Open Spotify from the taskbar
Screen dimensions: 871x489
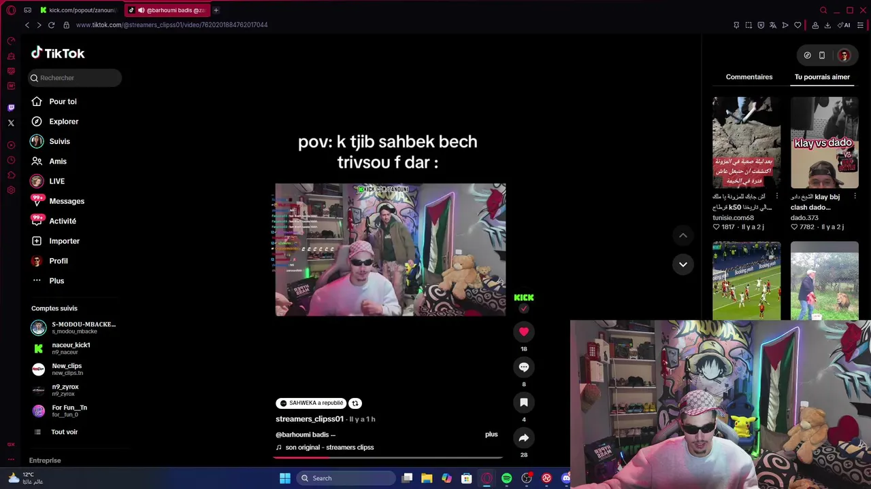pyautogui.click(x=506, y=478)
